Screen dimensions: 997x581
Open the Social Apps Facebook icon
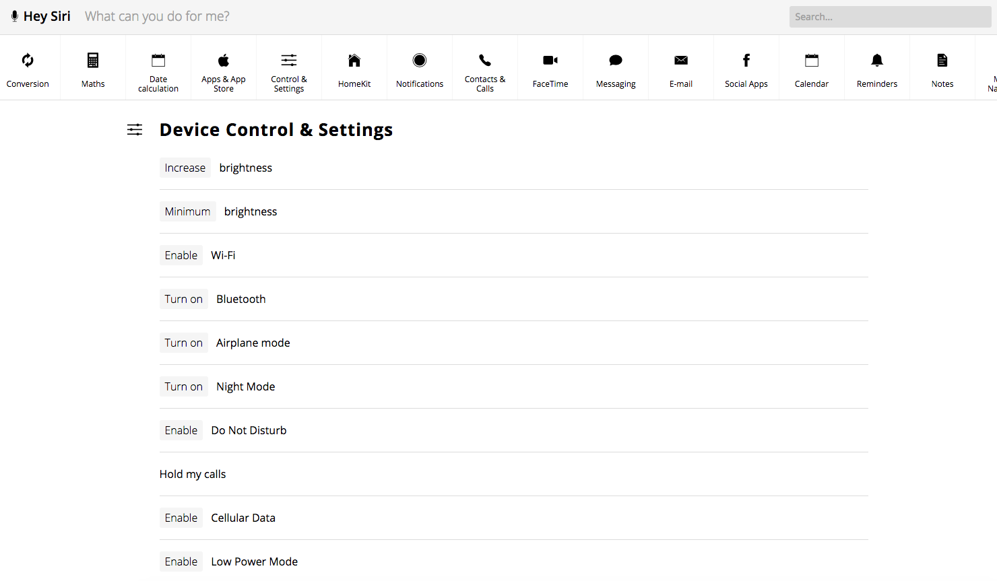[x=746, y=61]
